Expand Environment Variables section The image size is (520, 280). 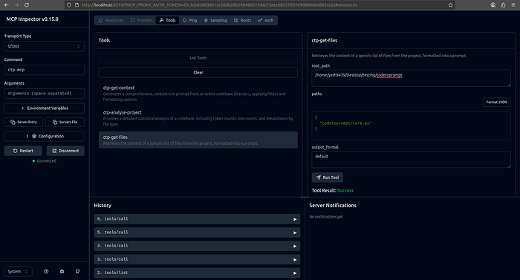point(44,108)
